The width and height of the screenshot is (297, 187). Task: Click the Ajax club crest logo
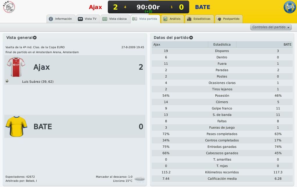tap(9, 7)
